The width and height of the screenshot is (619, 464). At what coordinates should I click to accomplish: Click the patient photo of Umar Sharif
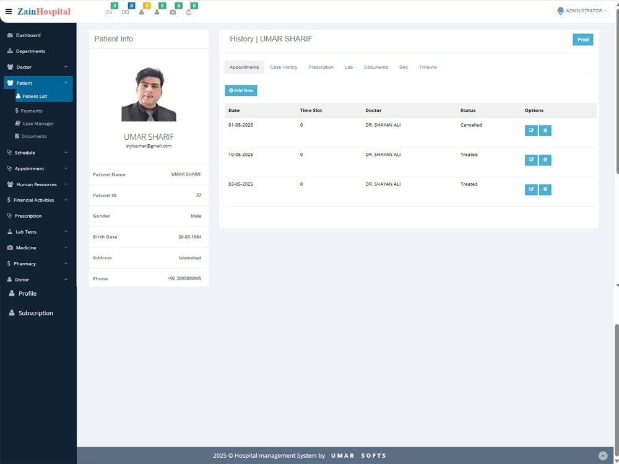click(x=149, y=94)
